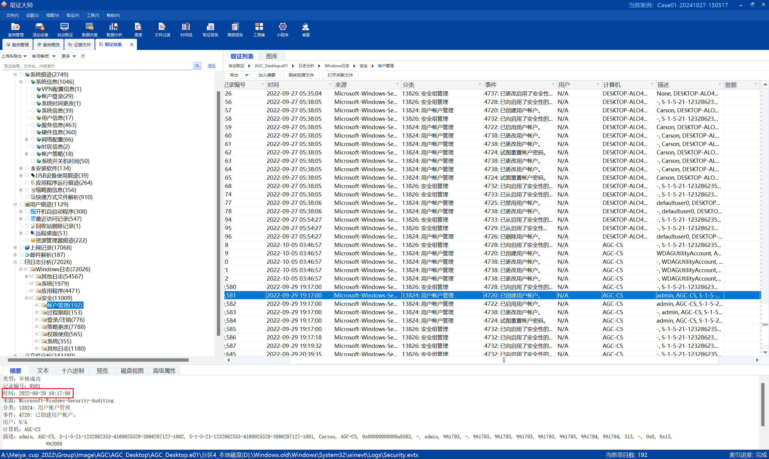Click the 打开关联文件 button
This screenshot has height=459, width=769.
(340, 75)
